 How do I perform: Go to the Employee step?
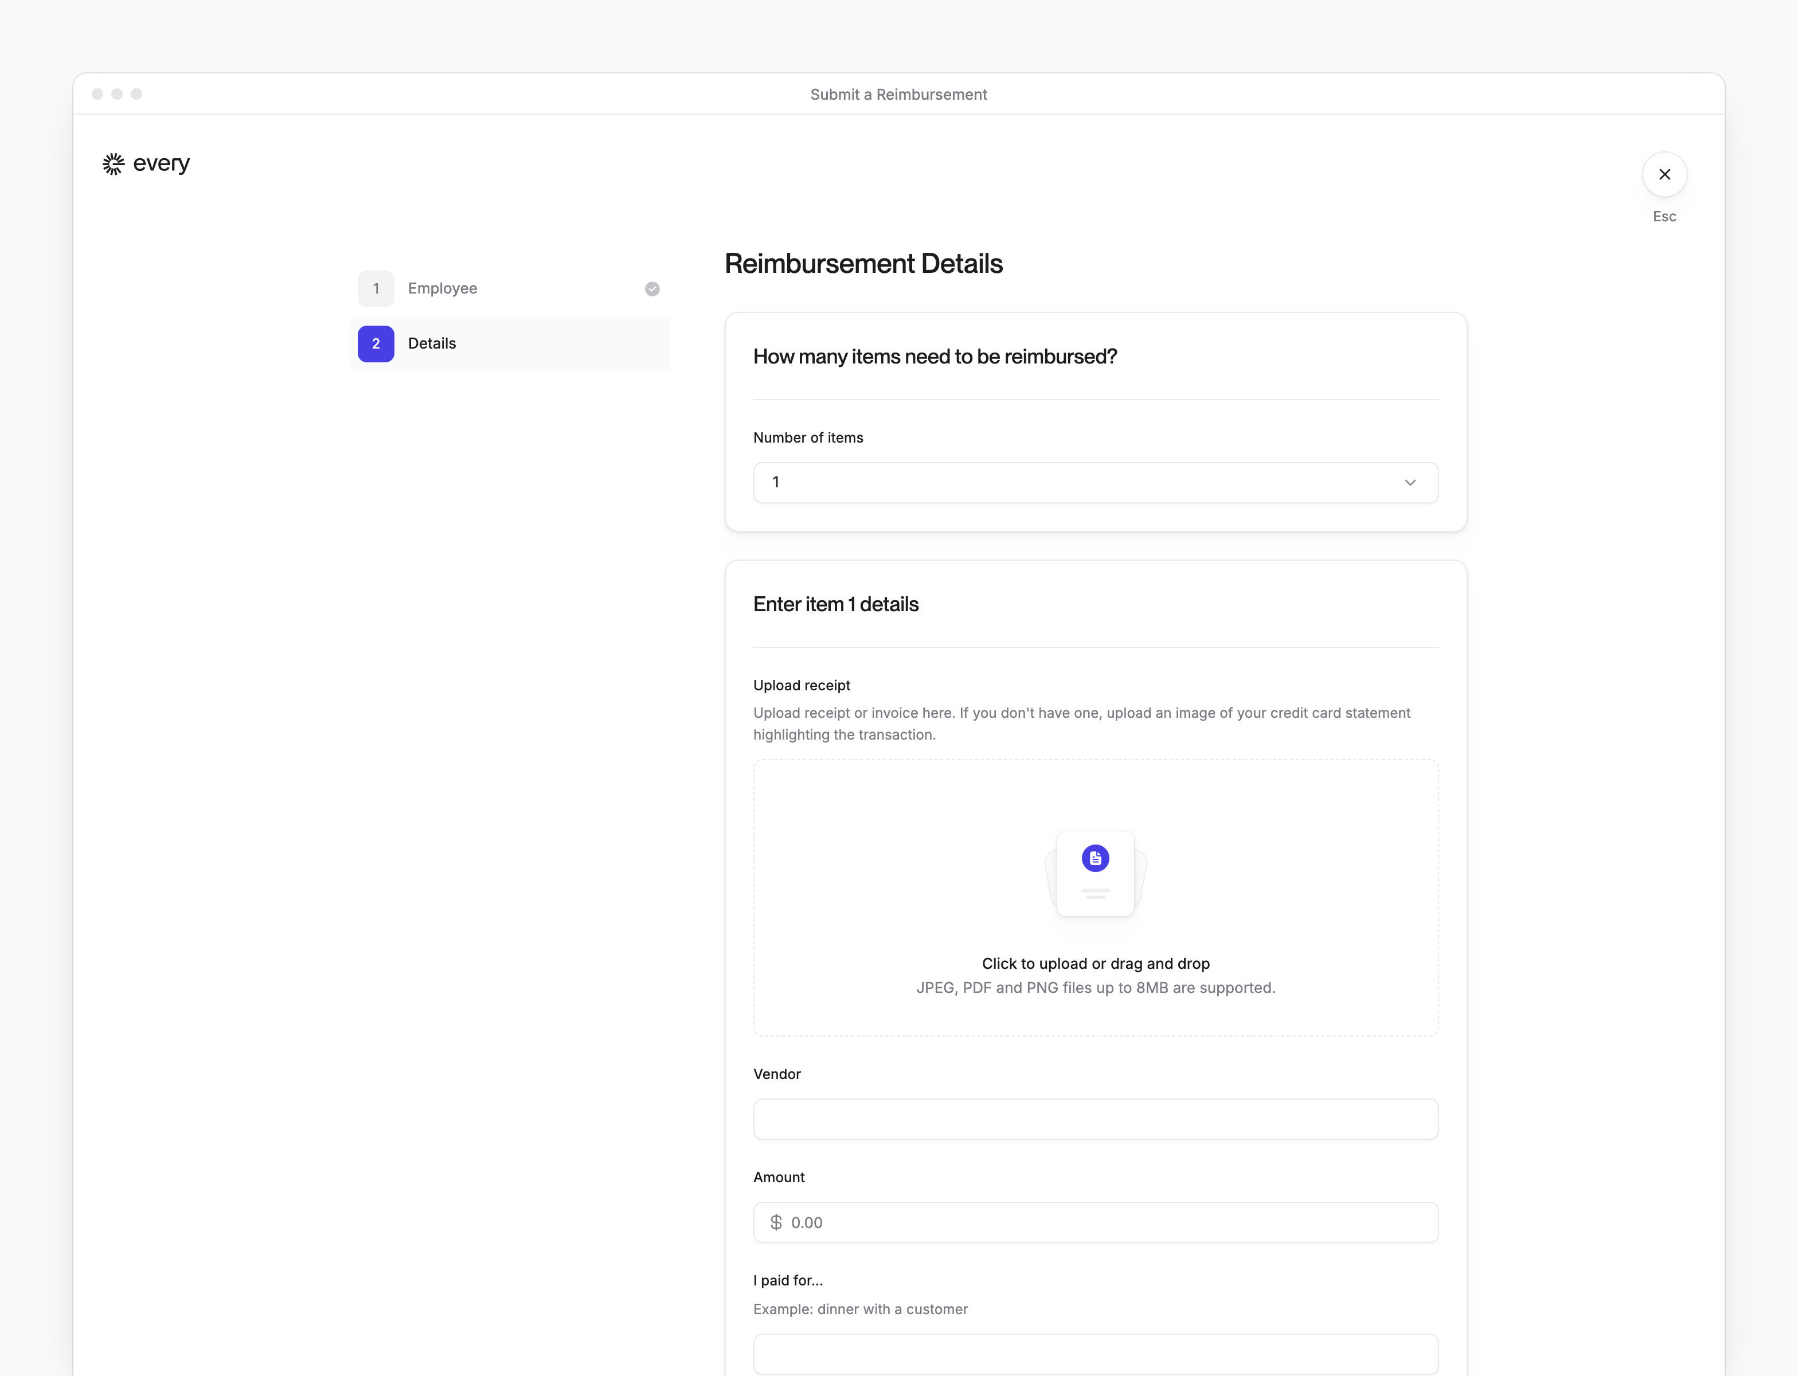click(509, 289)
